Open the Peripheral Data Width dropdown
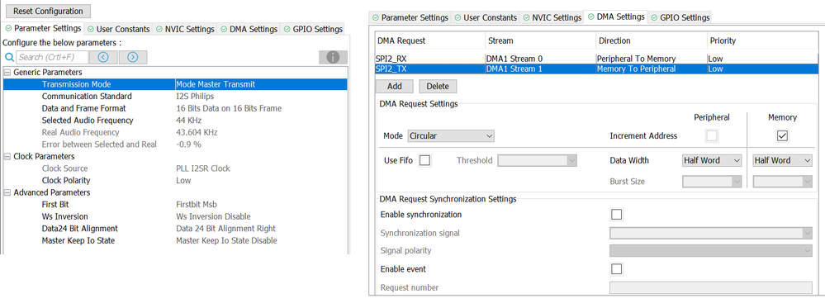825x308 pixels. pos(712,160)
